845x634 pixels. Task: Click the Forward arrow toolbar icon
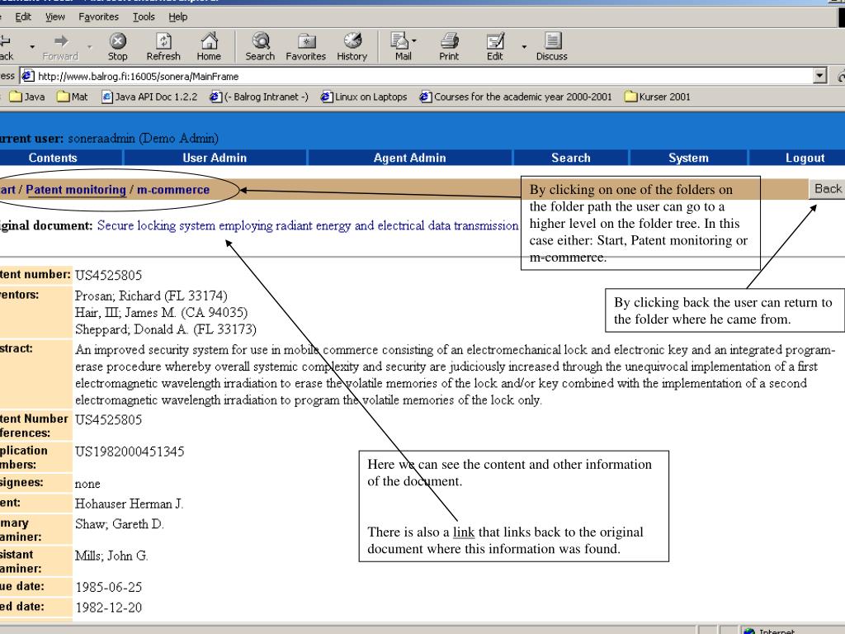click(x=60, y=46)
